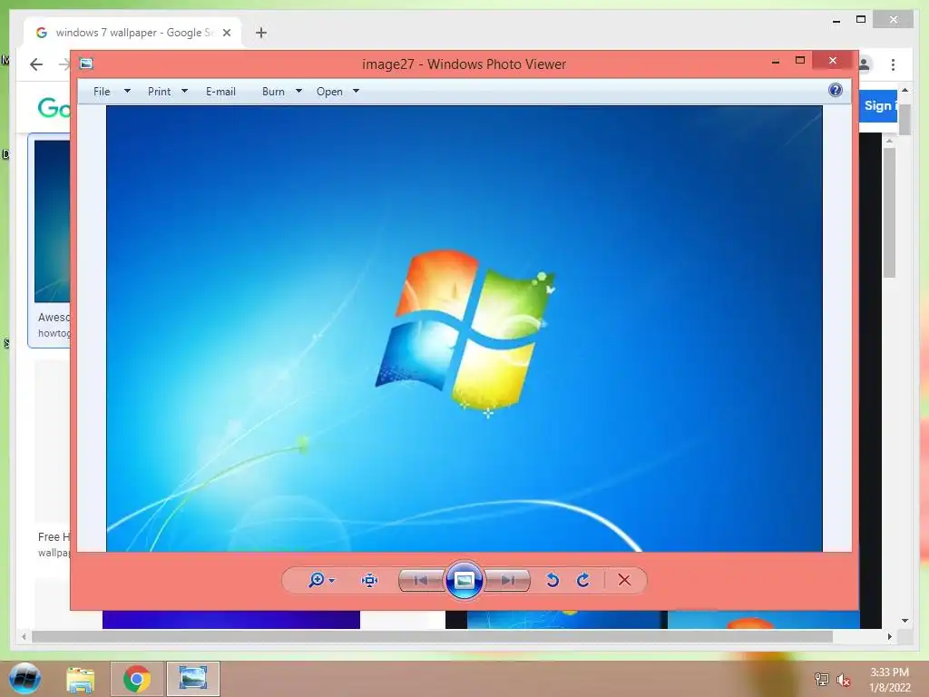
Task: Open a new tab in Chrome
Action: (261, 33)
